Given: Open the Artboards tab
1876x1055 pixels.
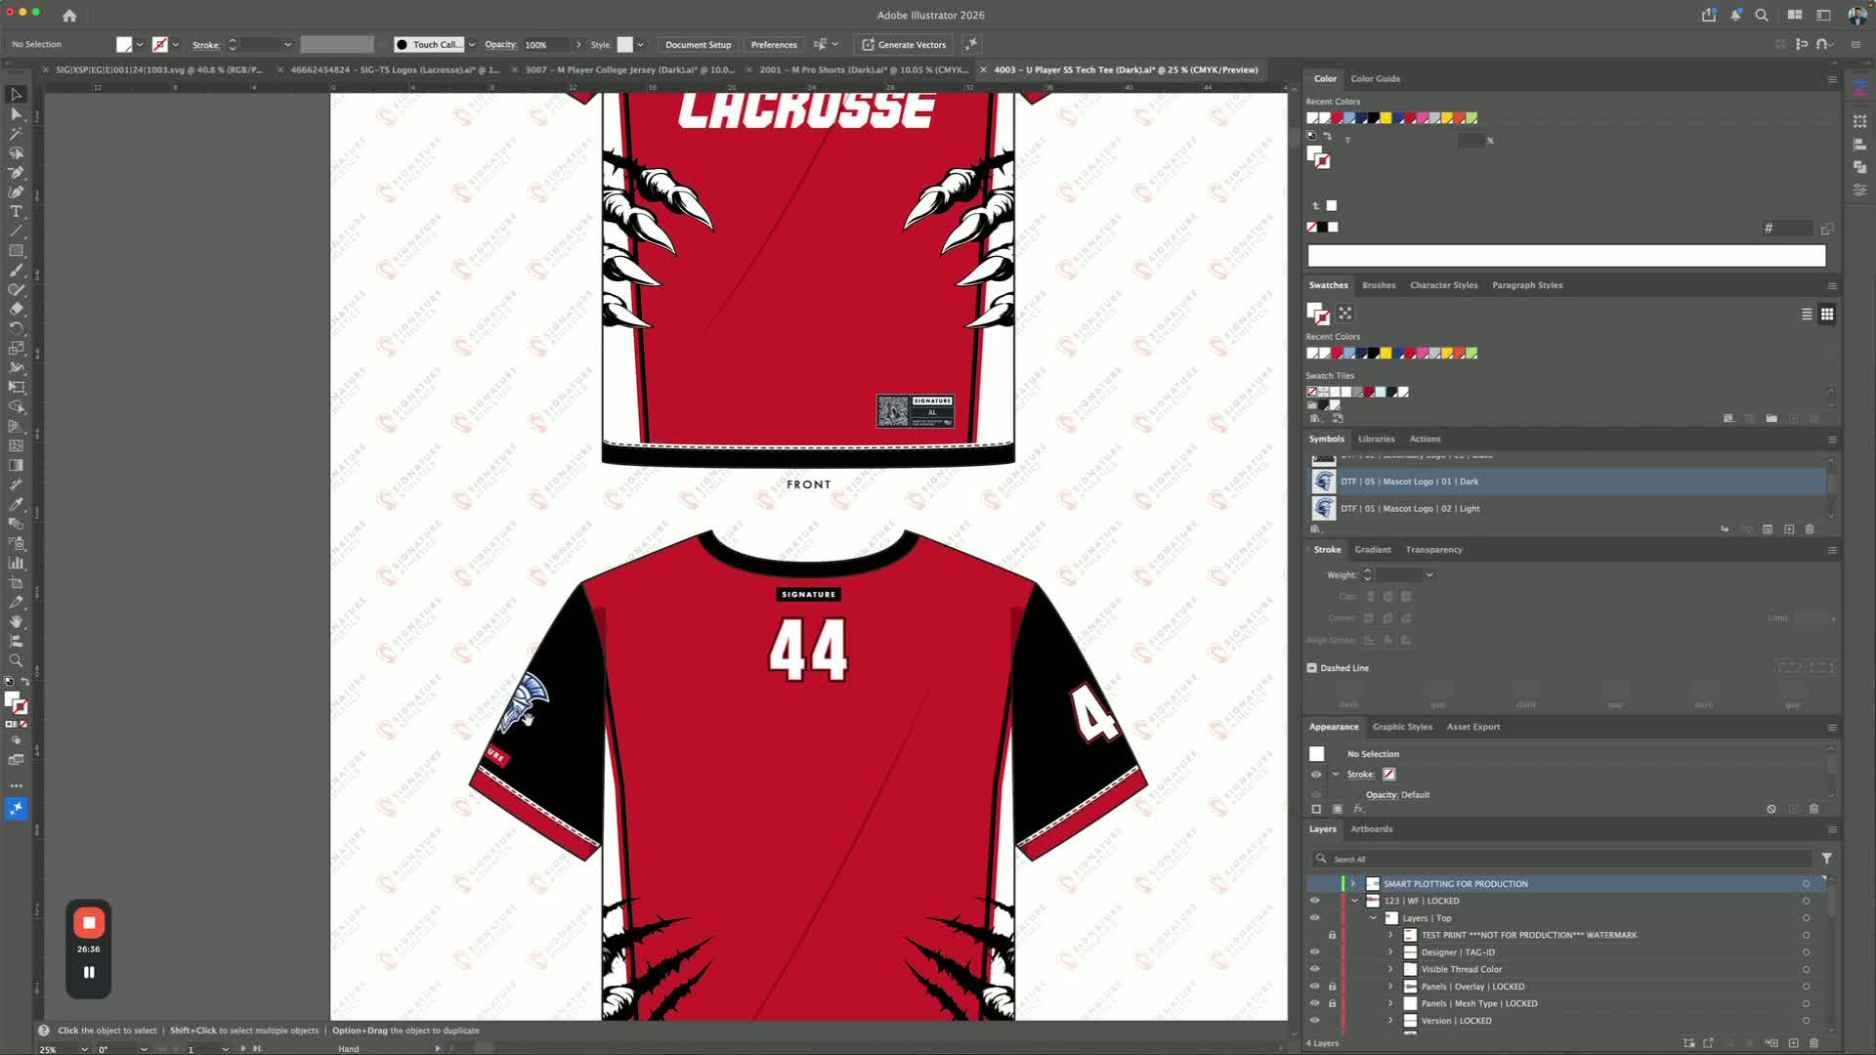Looking at the screenshot, I should click(x=1371, y=829).
